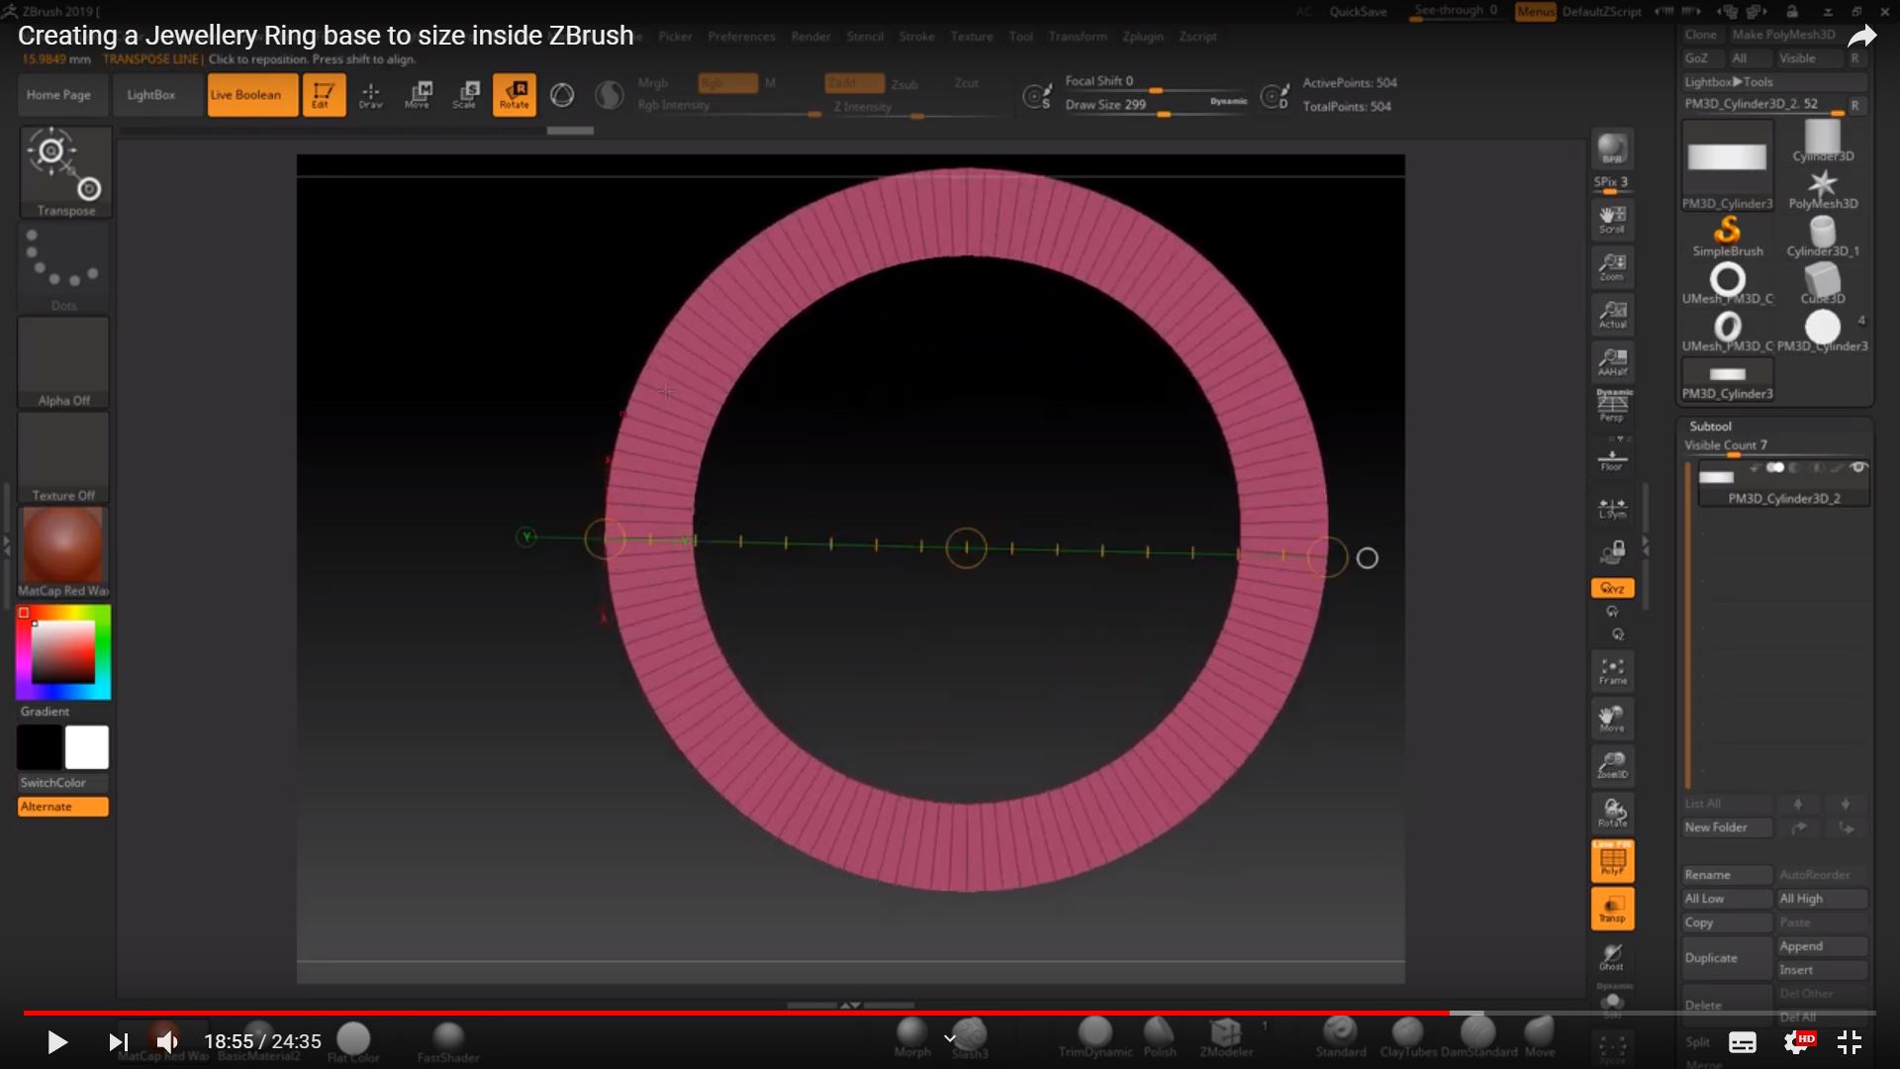Select the Edit mode button
This screenshot has height=1069, width=1900.
tap(324, 95)
